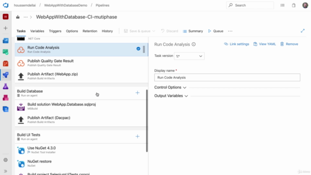
Task: Queue the build pipeline
Action: click(x=216, y=31)
